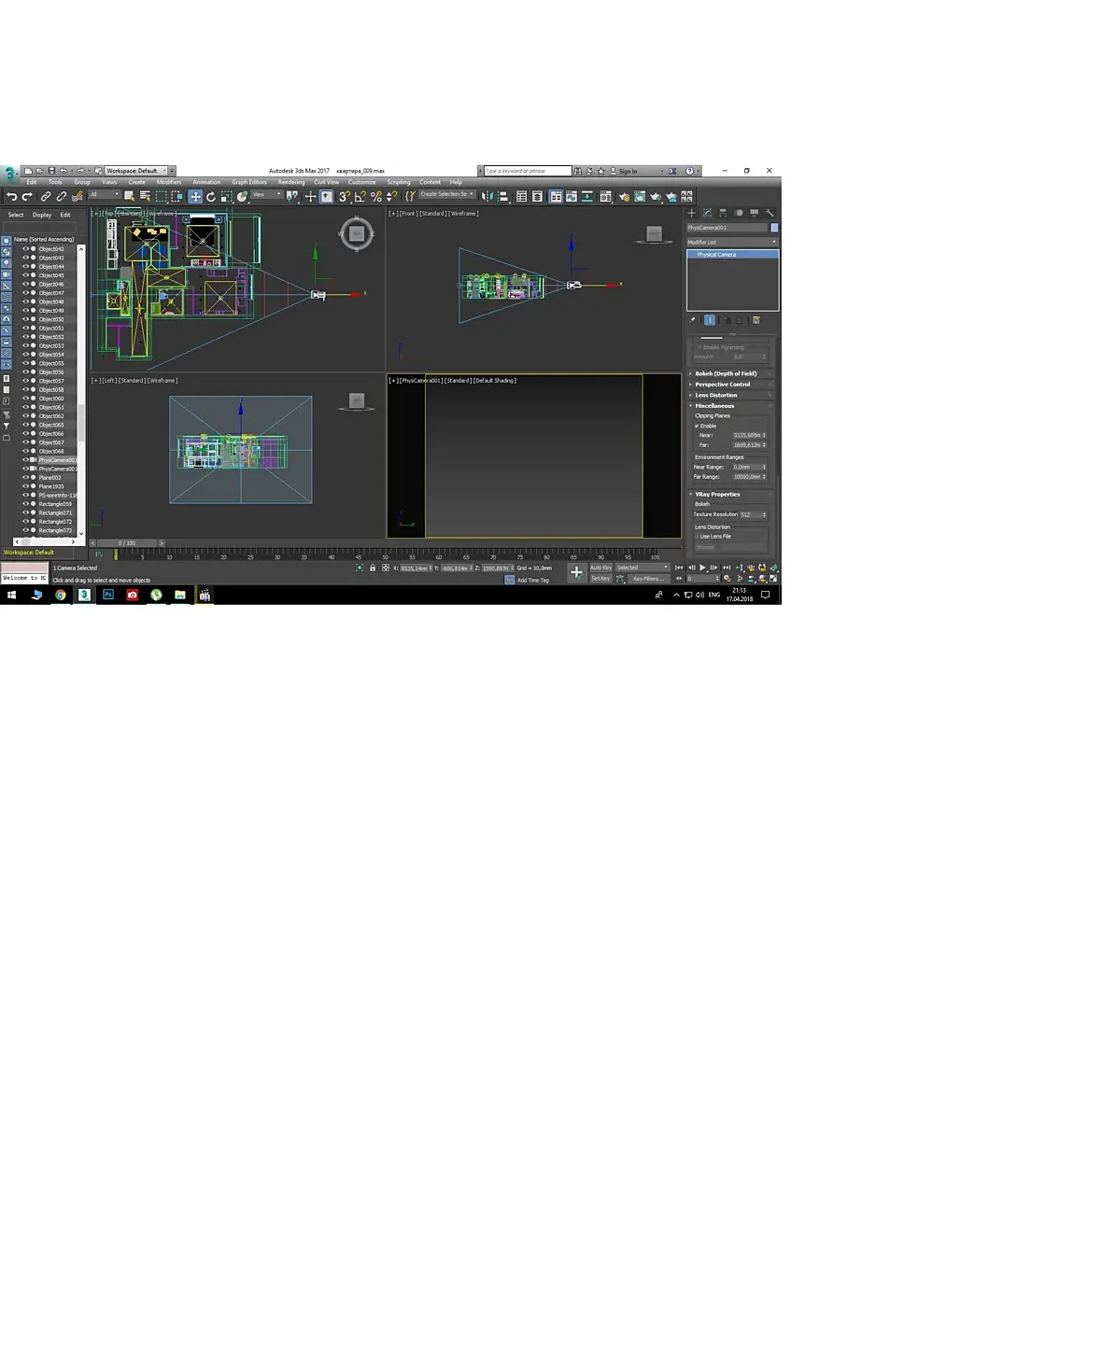
Task: Open the Animation menu
Action: 206,182
